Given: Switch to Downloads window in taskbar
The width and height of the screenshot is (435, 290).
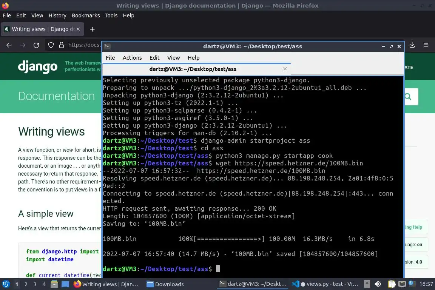Looking at the screenshot, I should click(165, 284).
